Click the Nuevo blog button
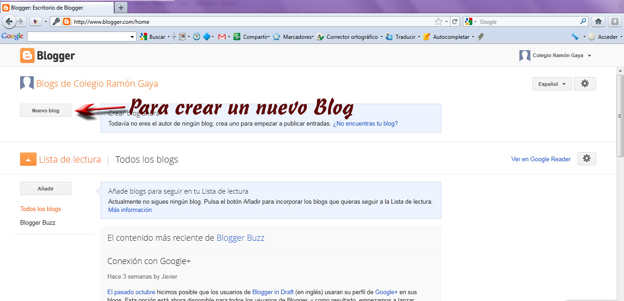This screenshot has width=624, height=301. (45, 110)
